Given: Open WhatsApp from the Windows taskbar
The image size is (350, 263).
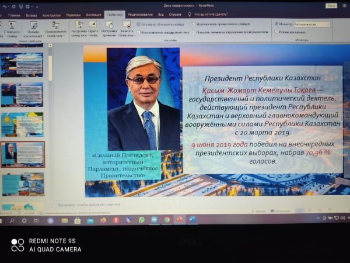Looking at the screenshot, I should coord(141,220).
